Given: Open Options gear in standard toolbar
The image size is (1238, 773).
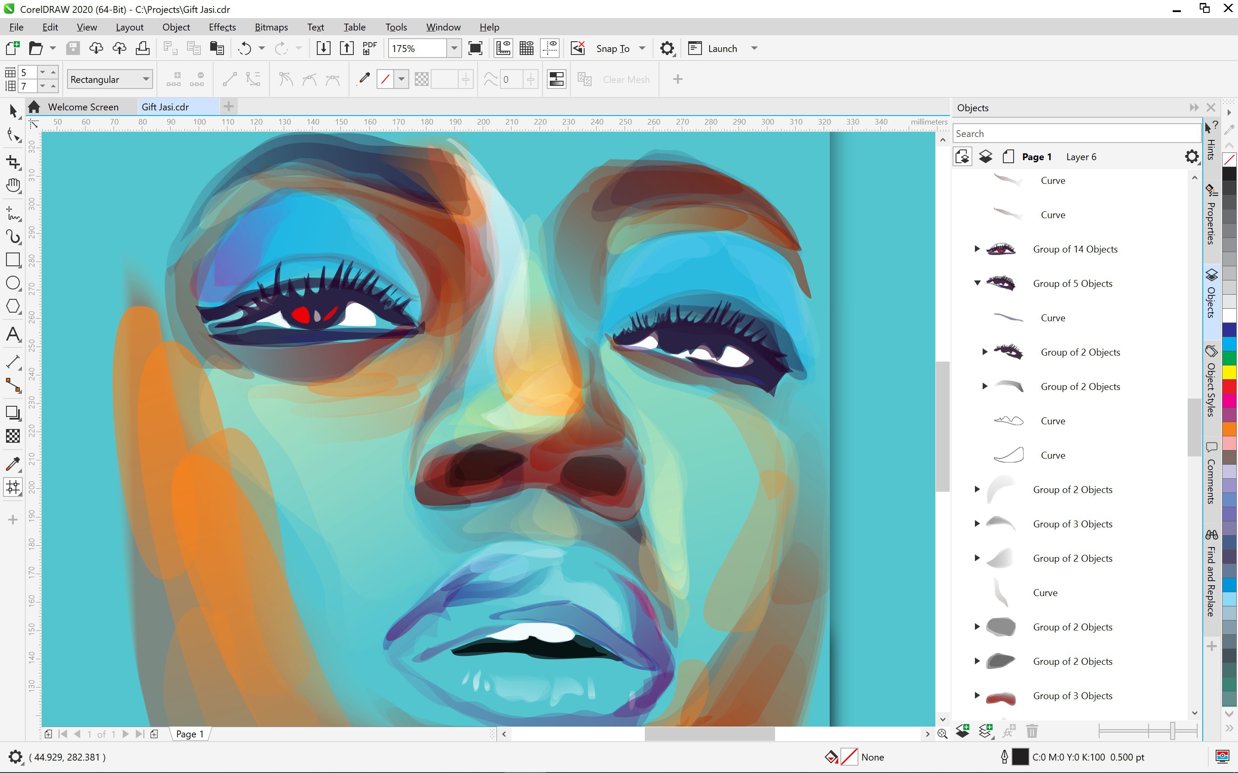Looking at the screenshot, I should tap(667, 49).
